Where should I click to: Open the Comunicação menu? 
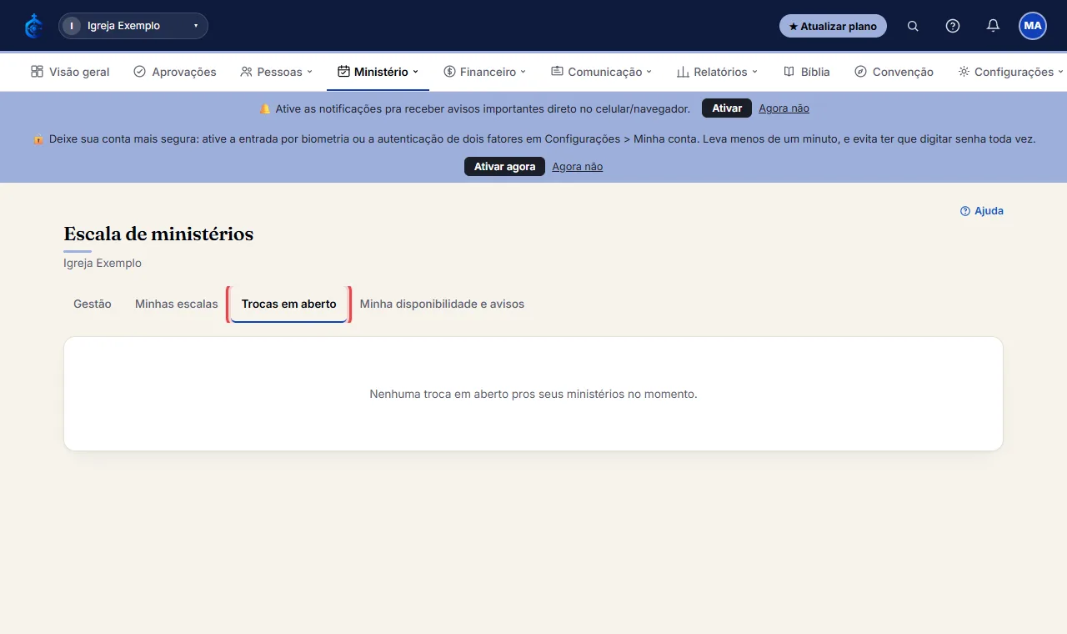click(601, 72)
